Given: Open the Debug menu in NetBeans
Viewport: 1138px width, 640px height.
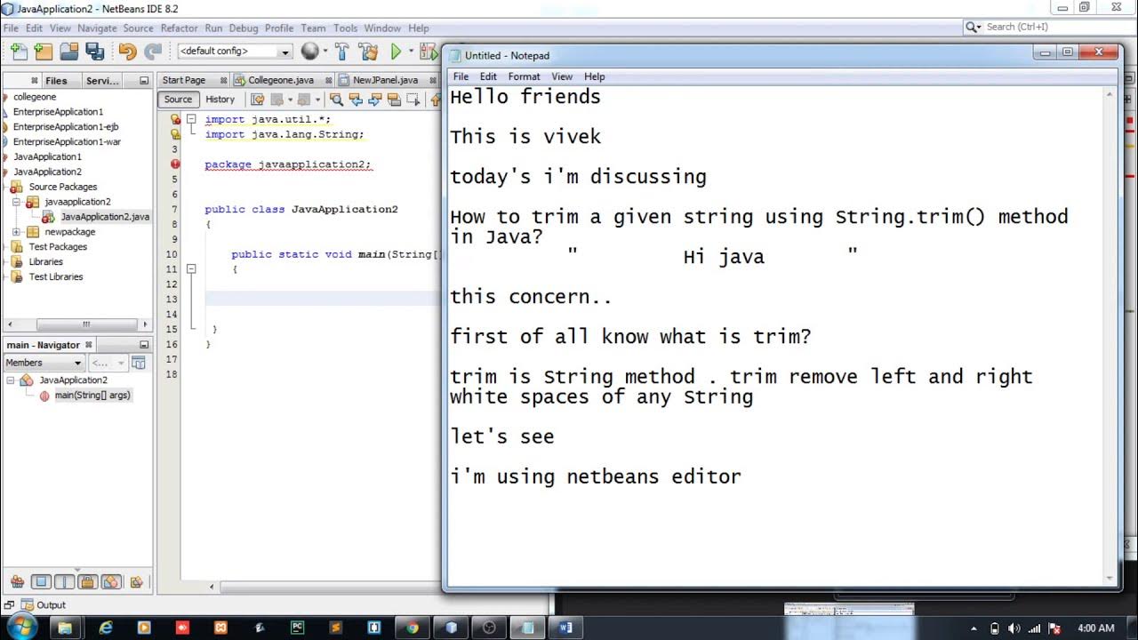Looking at the screenshot, I should pyautogui.click(x=244, y=28).
